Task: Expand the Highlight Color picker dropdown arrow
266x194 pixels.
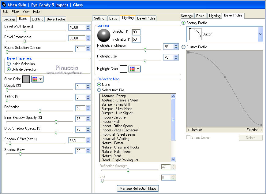Action: 138,69
